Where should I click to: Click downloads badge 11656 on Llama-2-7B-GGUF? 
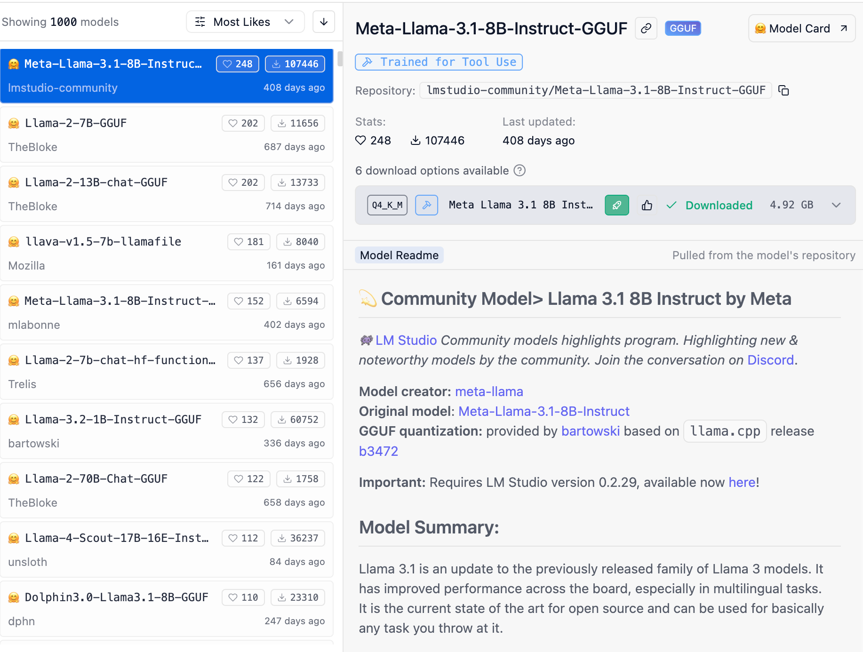click(298, 123)
